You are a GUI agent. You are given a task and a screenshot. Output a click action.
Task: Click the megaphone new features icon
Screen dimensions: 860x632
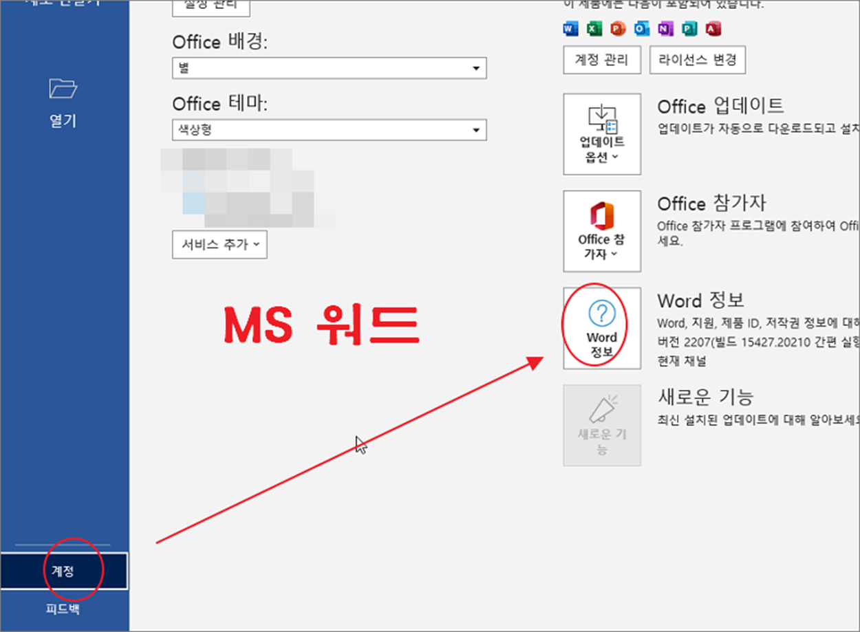point(603,409)
